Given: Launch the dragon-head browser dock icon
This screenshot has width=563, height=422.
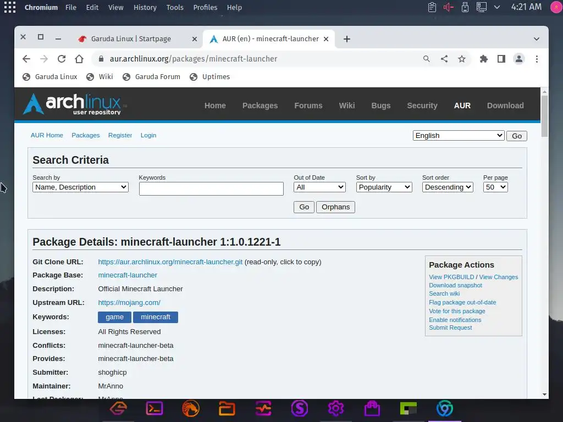Looking at the screenshot, I should 191,408.
